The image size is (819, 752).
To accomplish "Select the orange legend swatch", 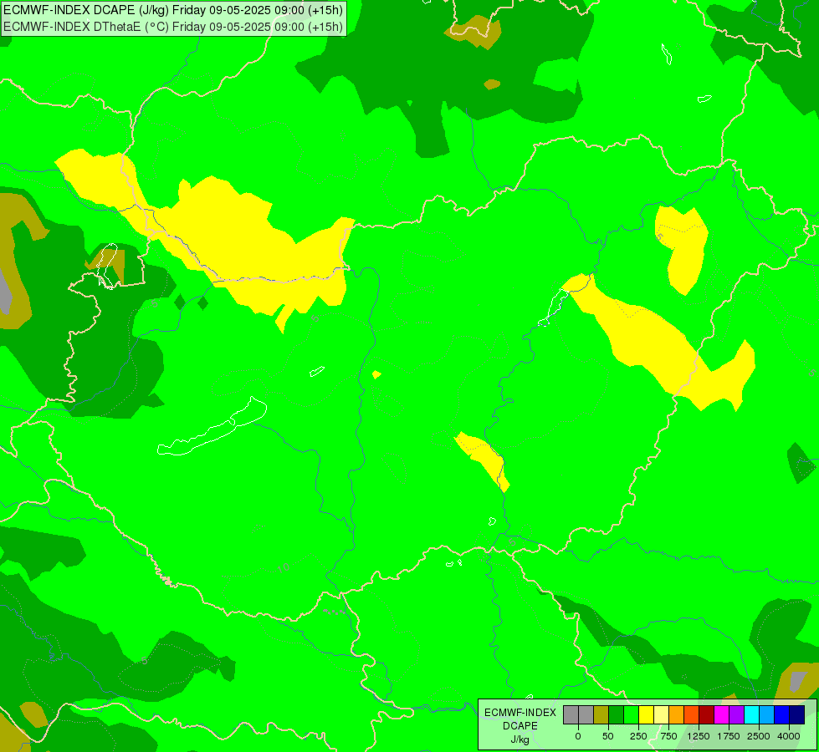I will coord(677,715).
